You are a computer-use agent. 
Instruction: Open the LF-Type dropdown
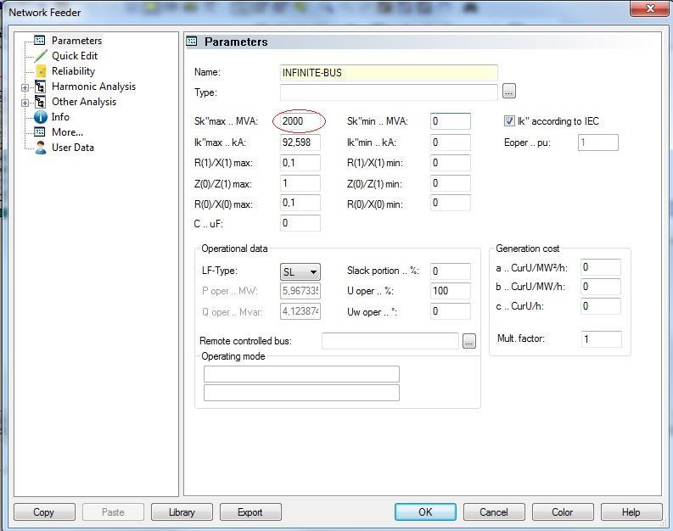[300, 272]
